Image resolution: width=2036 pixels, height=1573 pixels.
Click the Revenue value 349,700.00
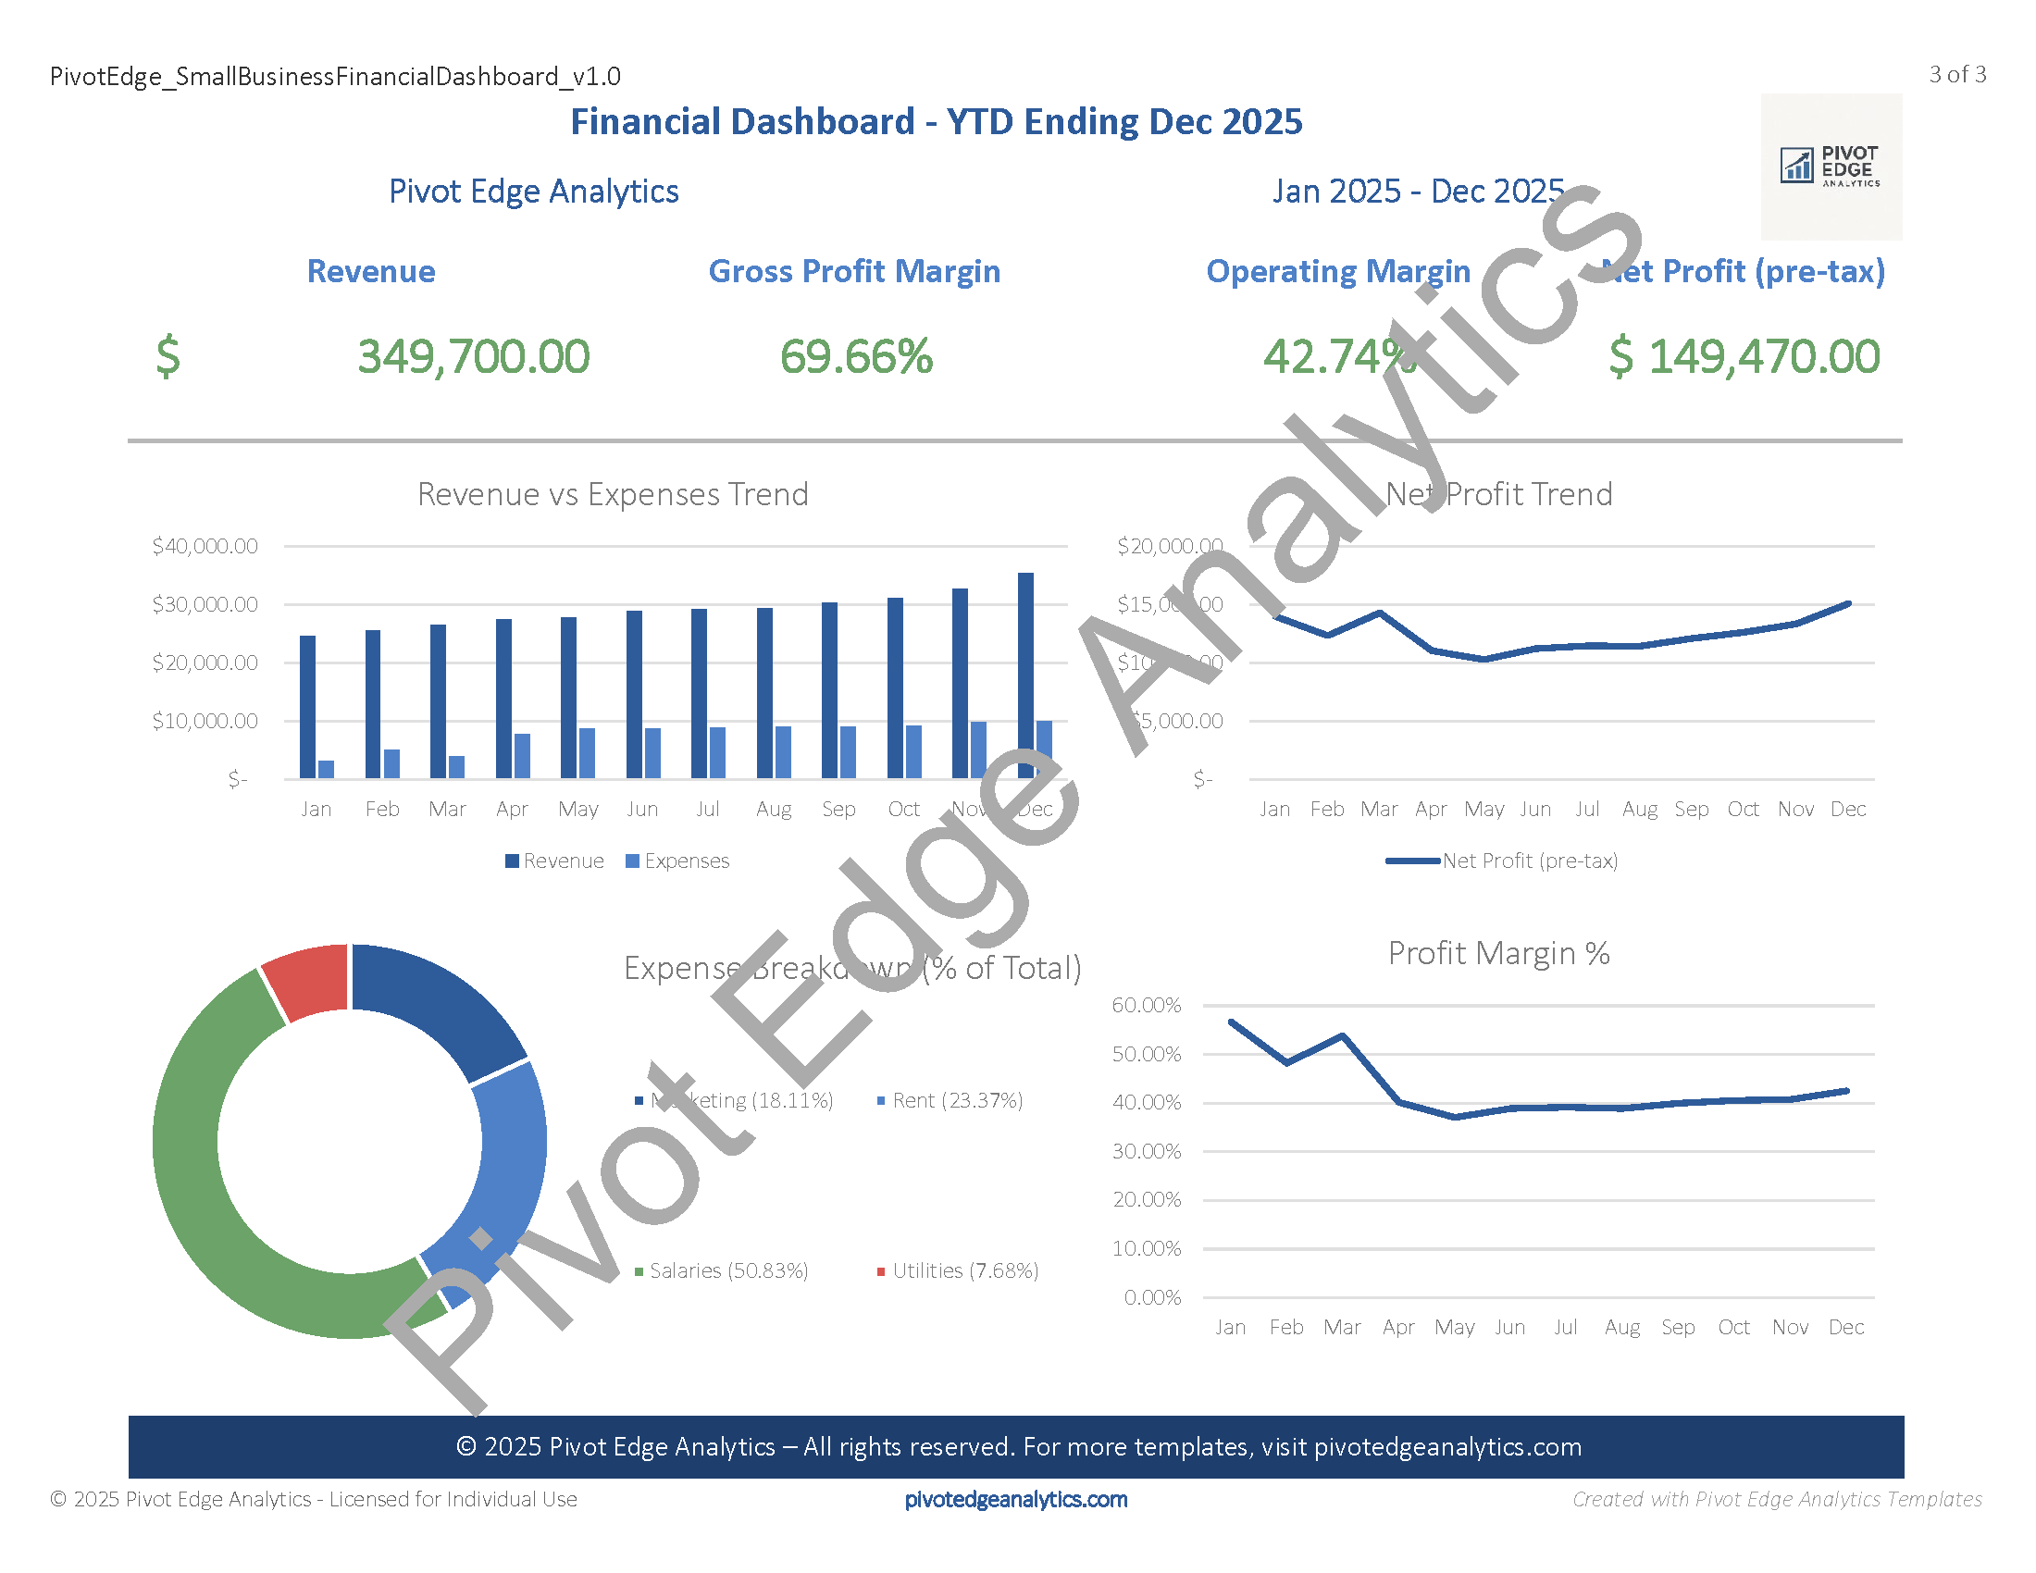473,357
